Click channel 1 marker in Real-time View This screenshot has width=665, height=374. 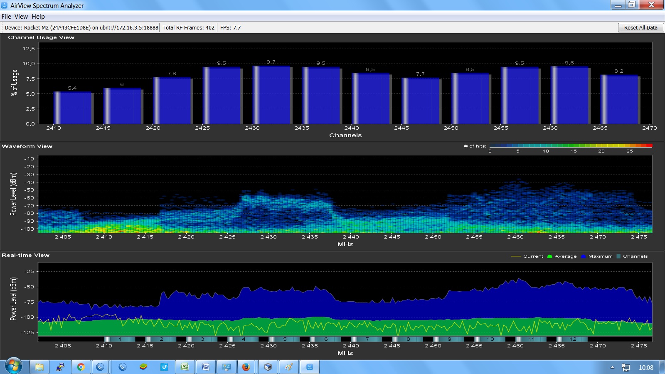[x=120, y=339]
